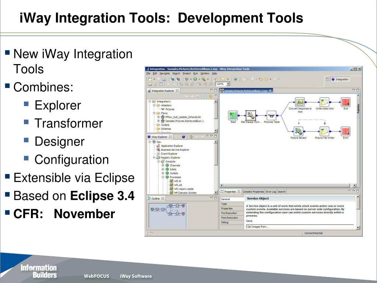Screen dimensions: 377x283
Task: Switch to the Error Log tab
Action: [x=271, y=192]
